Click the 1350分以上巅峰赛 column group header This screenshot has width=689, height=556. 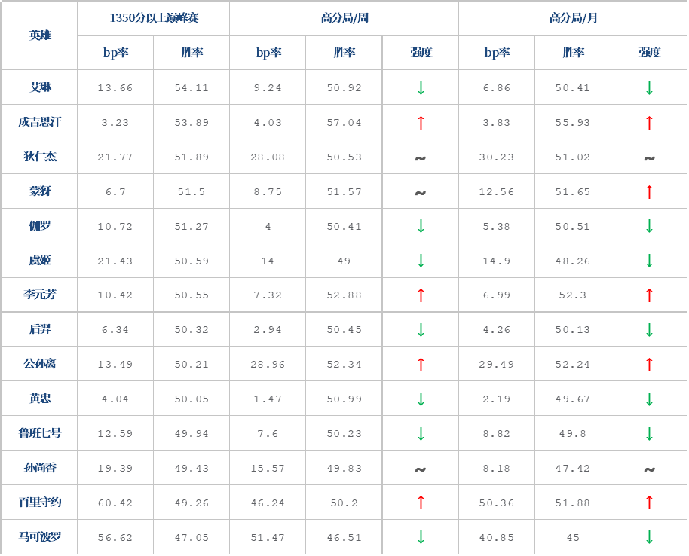(154, 18)
